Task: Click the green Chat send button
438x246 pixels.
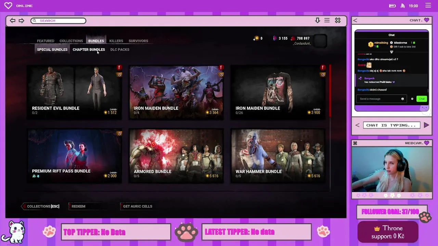Action: (x=422, y=99)
